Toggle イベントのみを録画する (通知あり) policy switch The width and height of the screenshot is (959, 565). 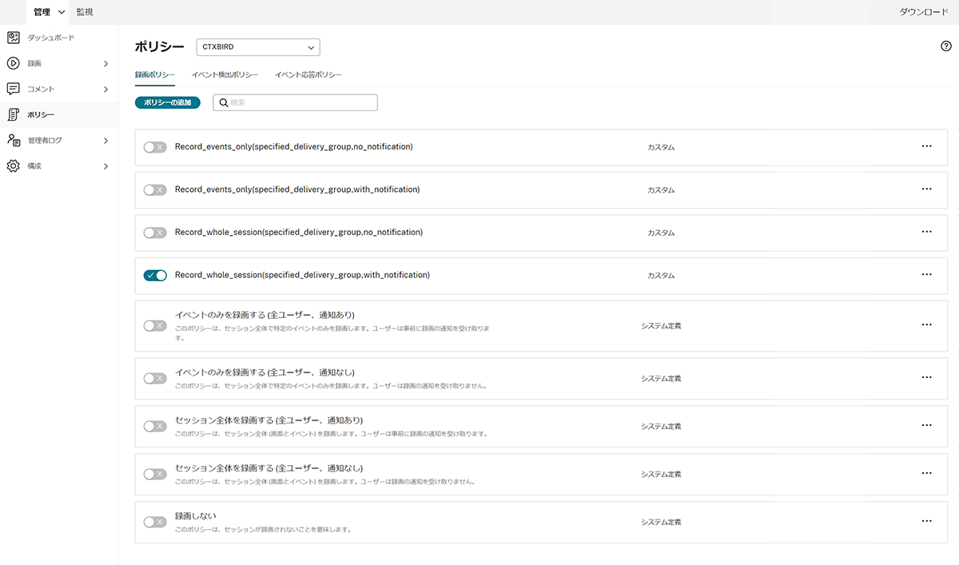click(155, 325)
